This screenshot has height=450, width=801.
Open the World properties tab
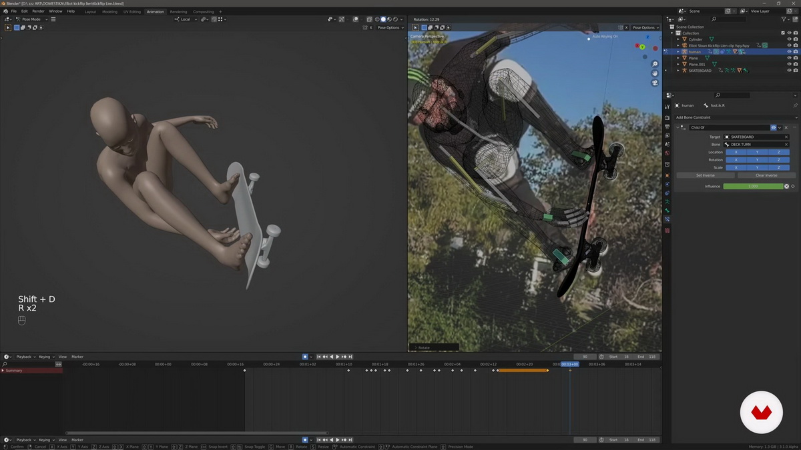667,153
